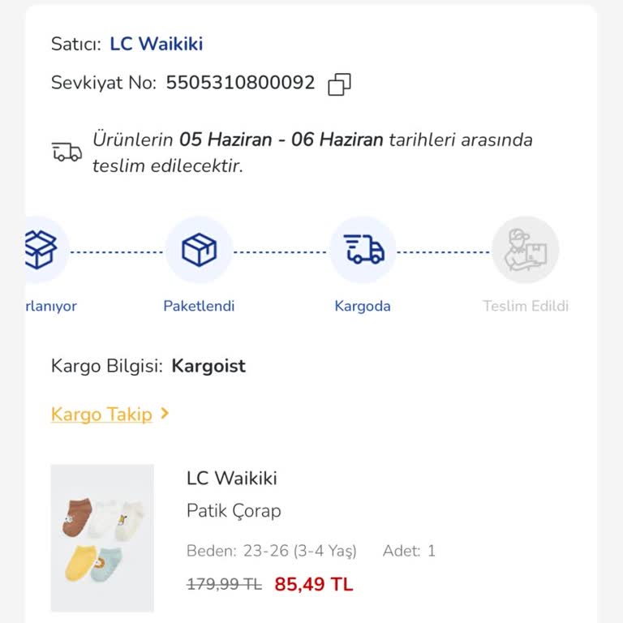The image size is (623, 623).
Task: Click the crossed-out 179,99 TL price
Action: [224, 584]
